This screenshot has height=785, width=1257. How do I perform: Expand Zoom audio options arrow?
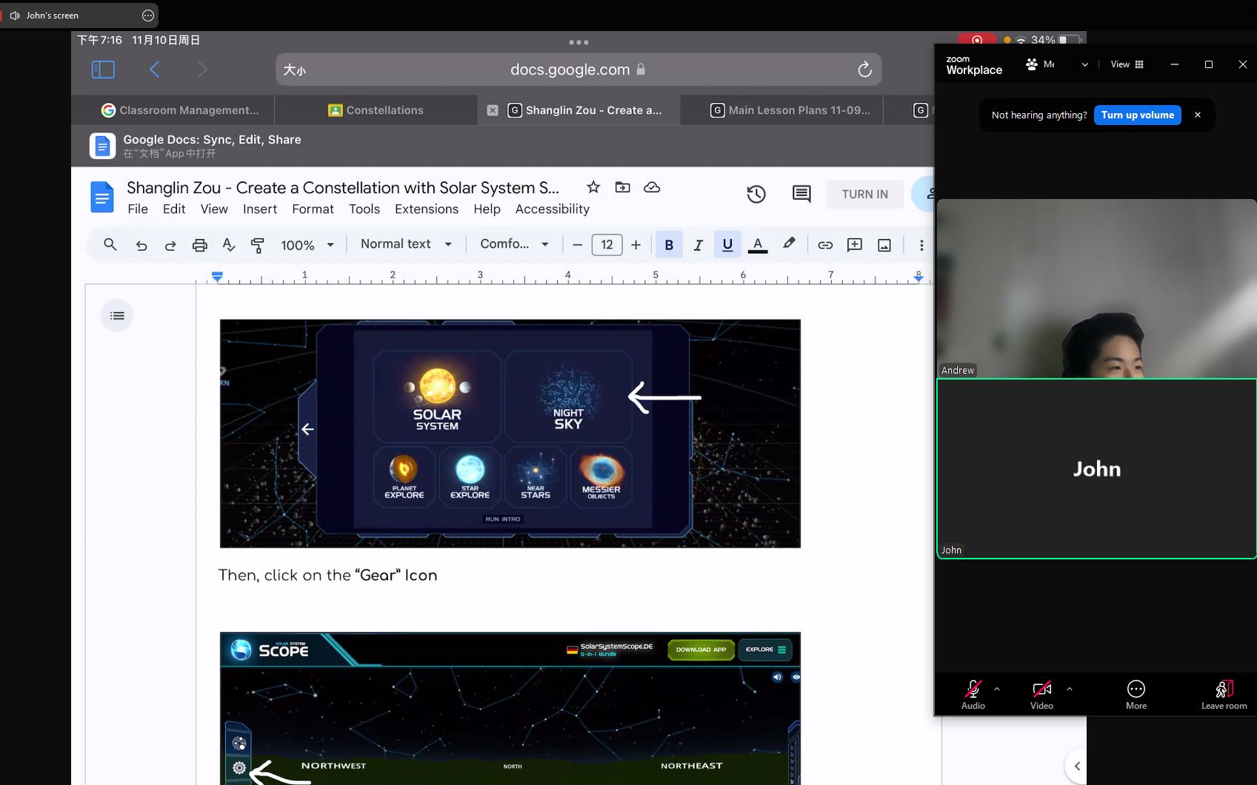[x=997, y=689]
